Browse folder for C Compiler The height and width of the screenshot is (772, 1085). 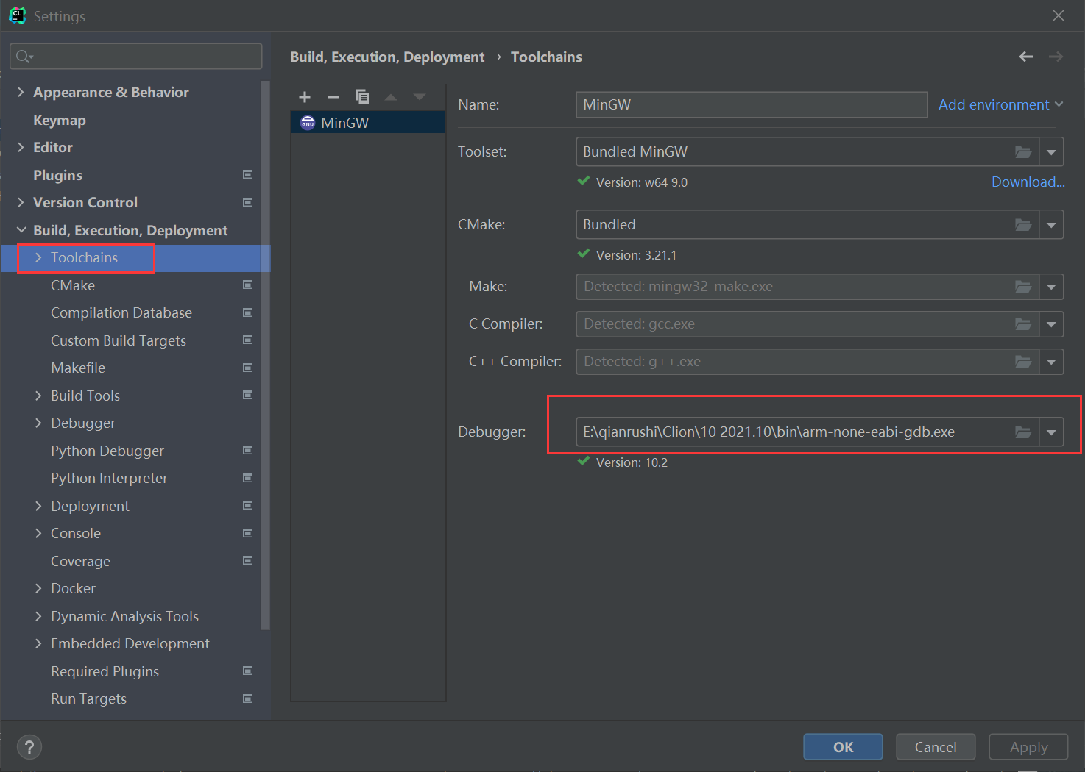pos(1023,324)
